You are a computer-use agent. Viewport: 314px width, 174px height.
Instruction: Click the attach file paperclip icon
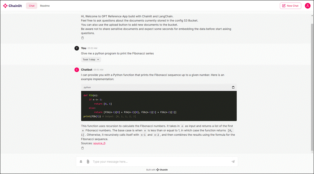(88, 162)
